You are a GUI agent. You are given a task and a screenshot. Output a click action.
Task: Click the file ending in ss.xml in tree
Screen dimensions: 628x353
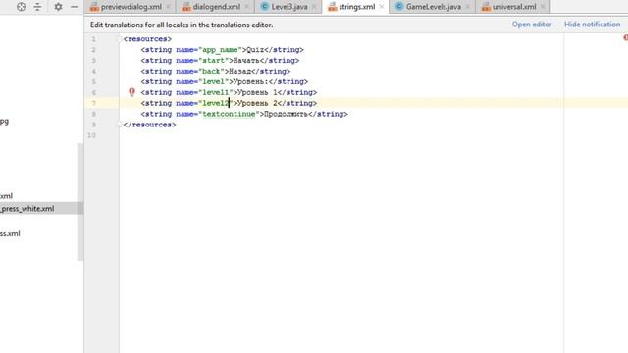click(10, 233)
